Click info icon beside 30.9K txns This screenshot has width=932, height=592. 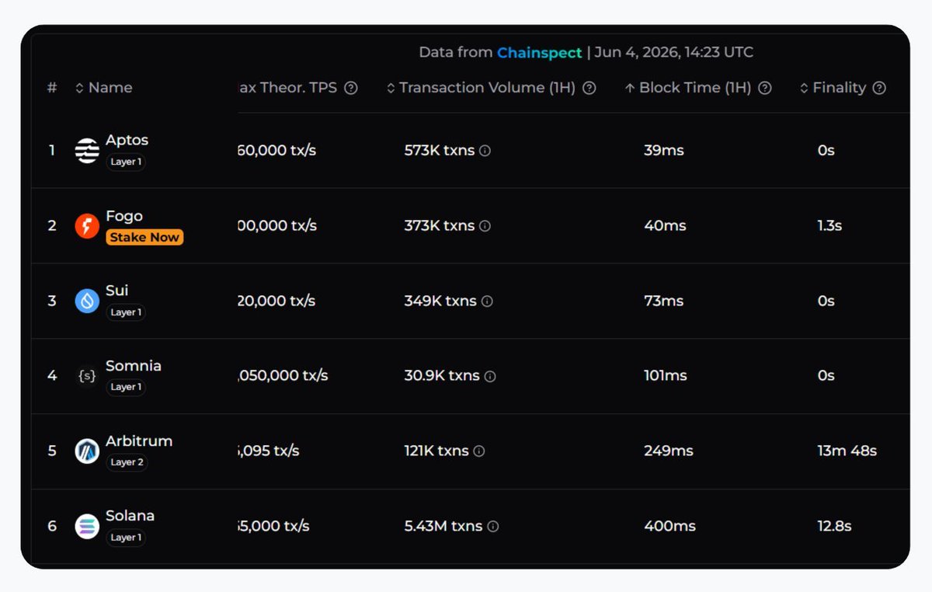(x=490, y=376)
